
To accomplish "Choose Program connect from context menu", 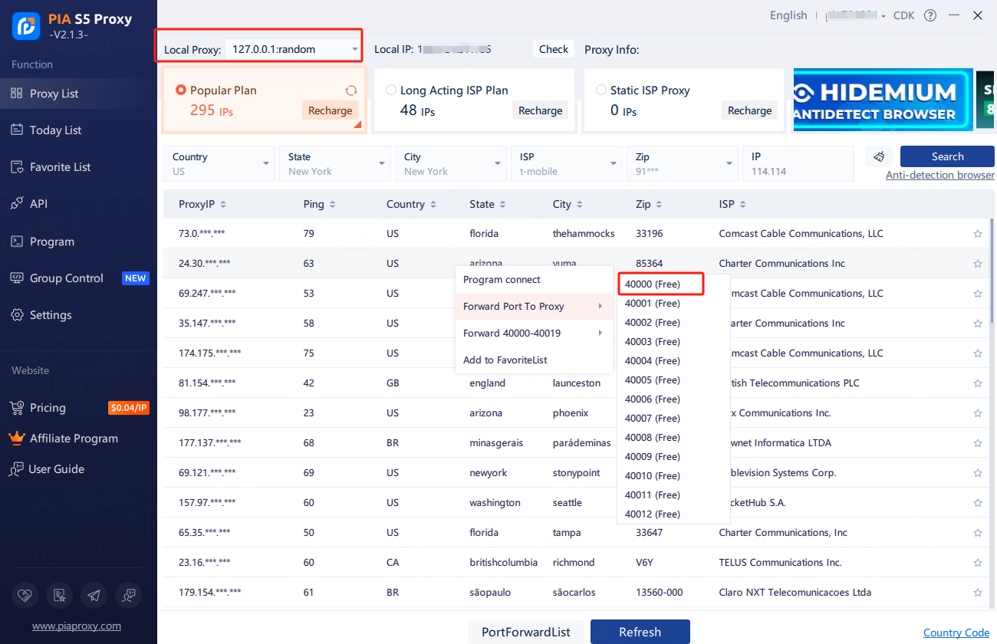I will click(x=534, y=280).
